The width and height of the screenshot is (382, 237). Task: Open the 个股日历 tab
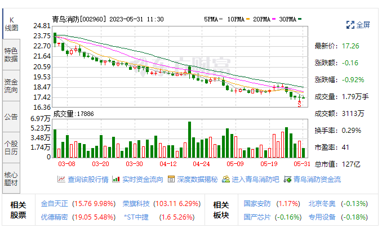click(11, 147)
